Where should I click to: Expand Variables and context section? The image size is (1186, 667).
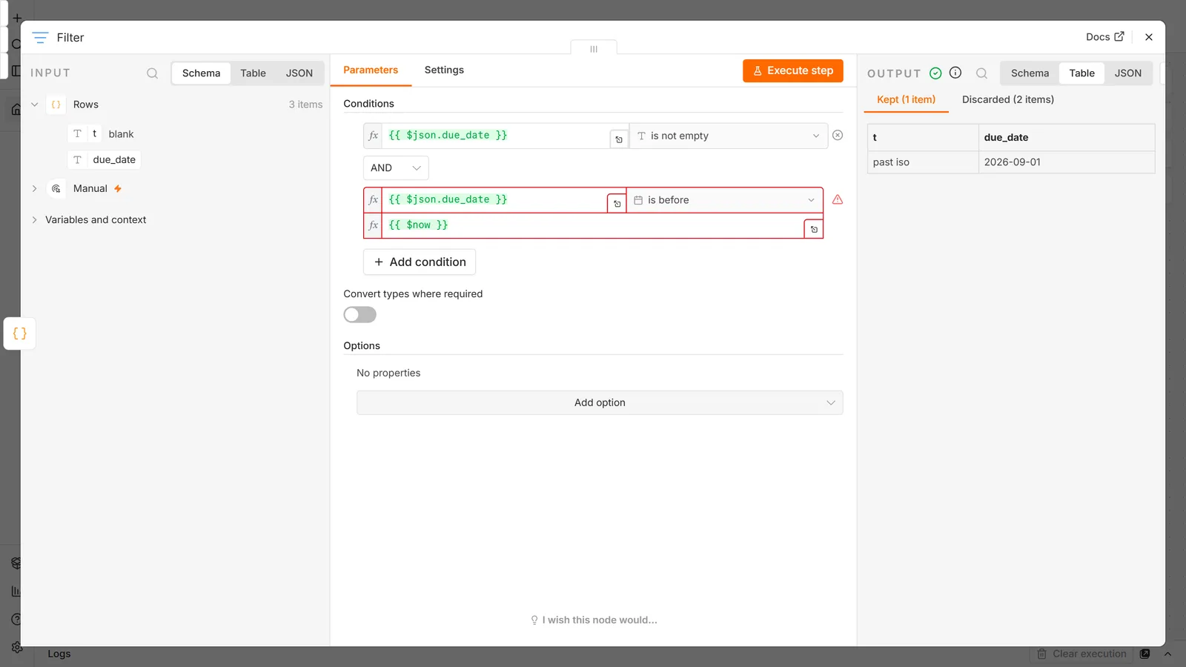coord(34,220)
